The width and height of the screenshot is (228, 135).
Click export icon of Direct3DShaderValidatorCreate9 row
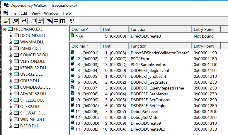click(x=72, y=52)
